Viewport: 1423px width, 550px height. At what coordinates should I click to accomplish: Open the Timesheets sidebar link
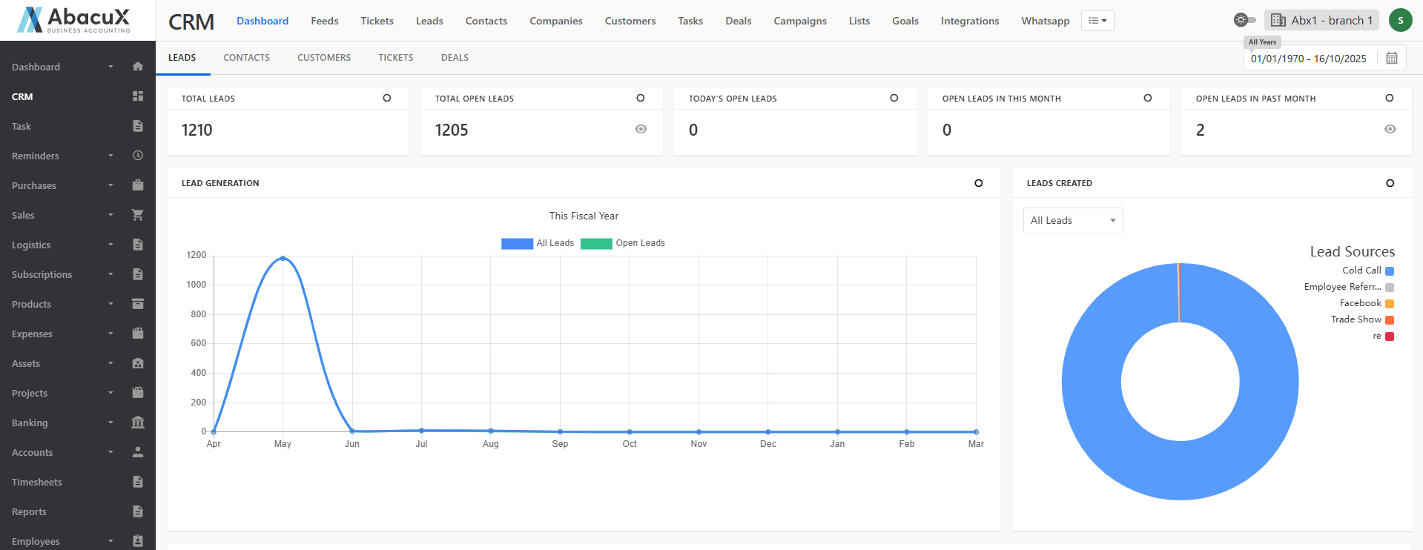tap(37, 482)
